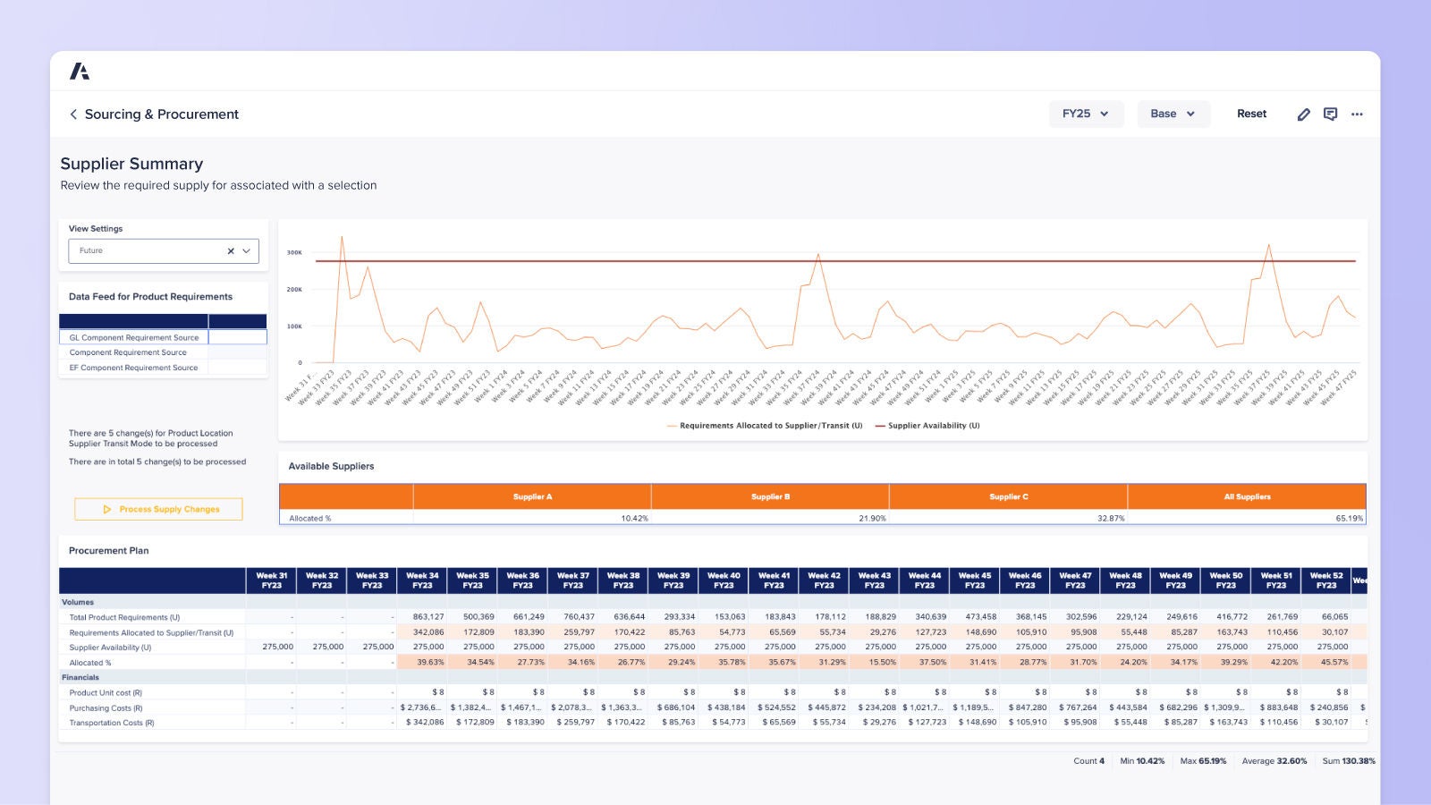Expand the Base version dropdown
The image size is (1431, 805).
(1173, 114)
